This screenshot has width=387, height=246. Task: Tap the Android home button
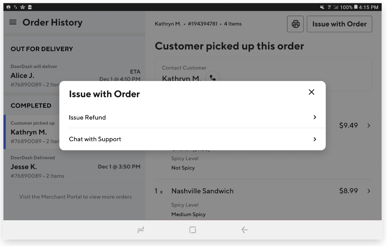192,230
